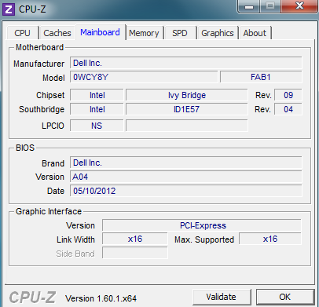The height and width of the screenshot is (307, 319).
Task: Open the SPD tab
Action: tap(180, 33)
